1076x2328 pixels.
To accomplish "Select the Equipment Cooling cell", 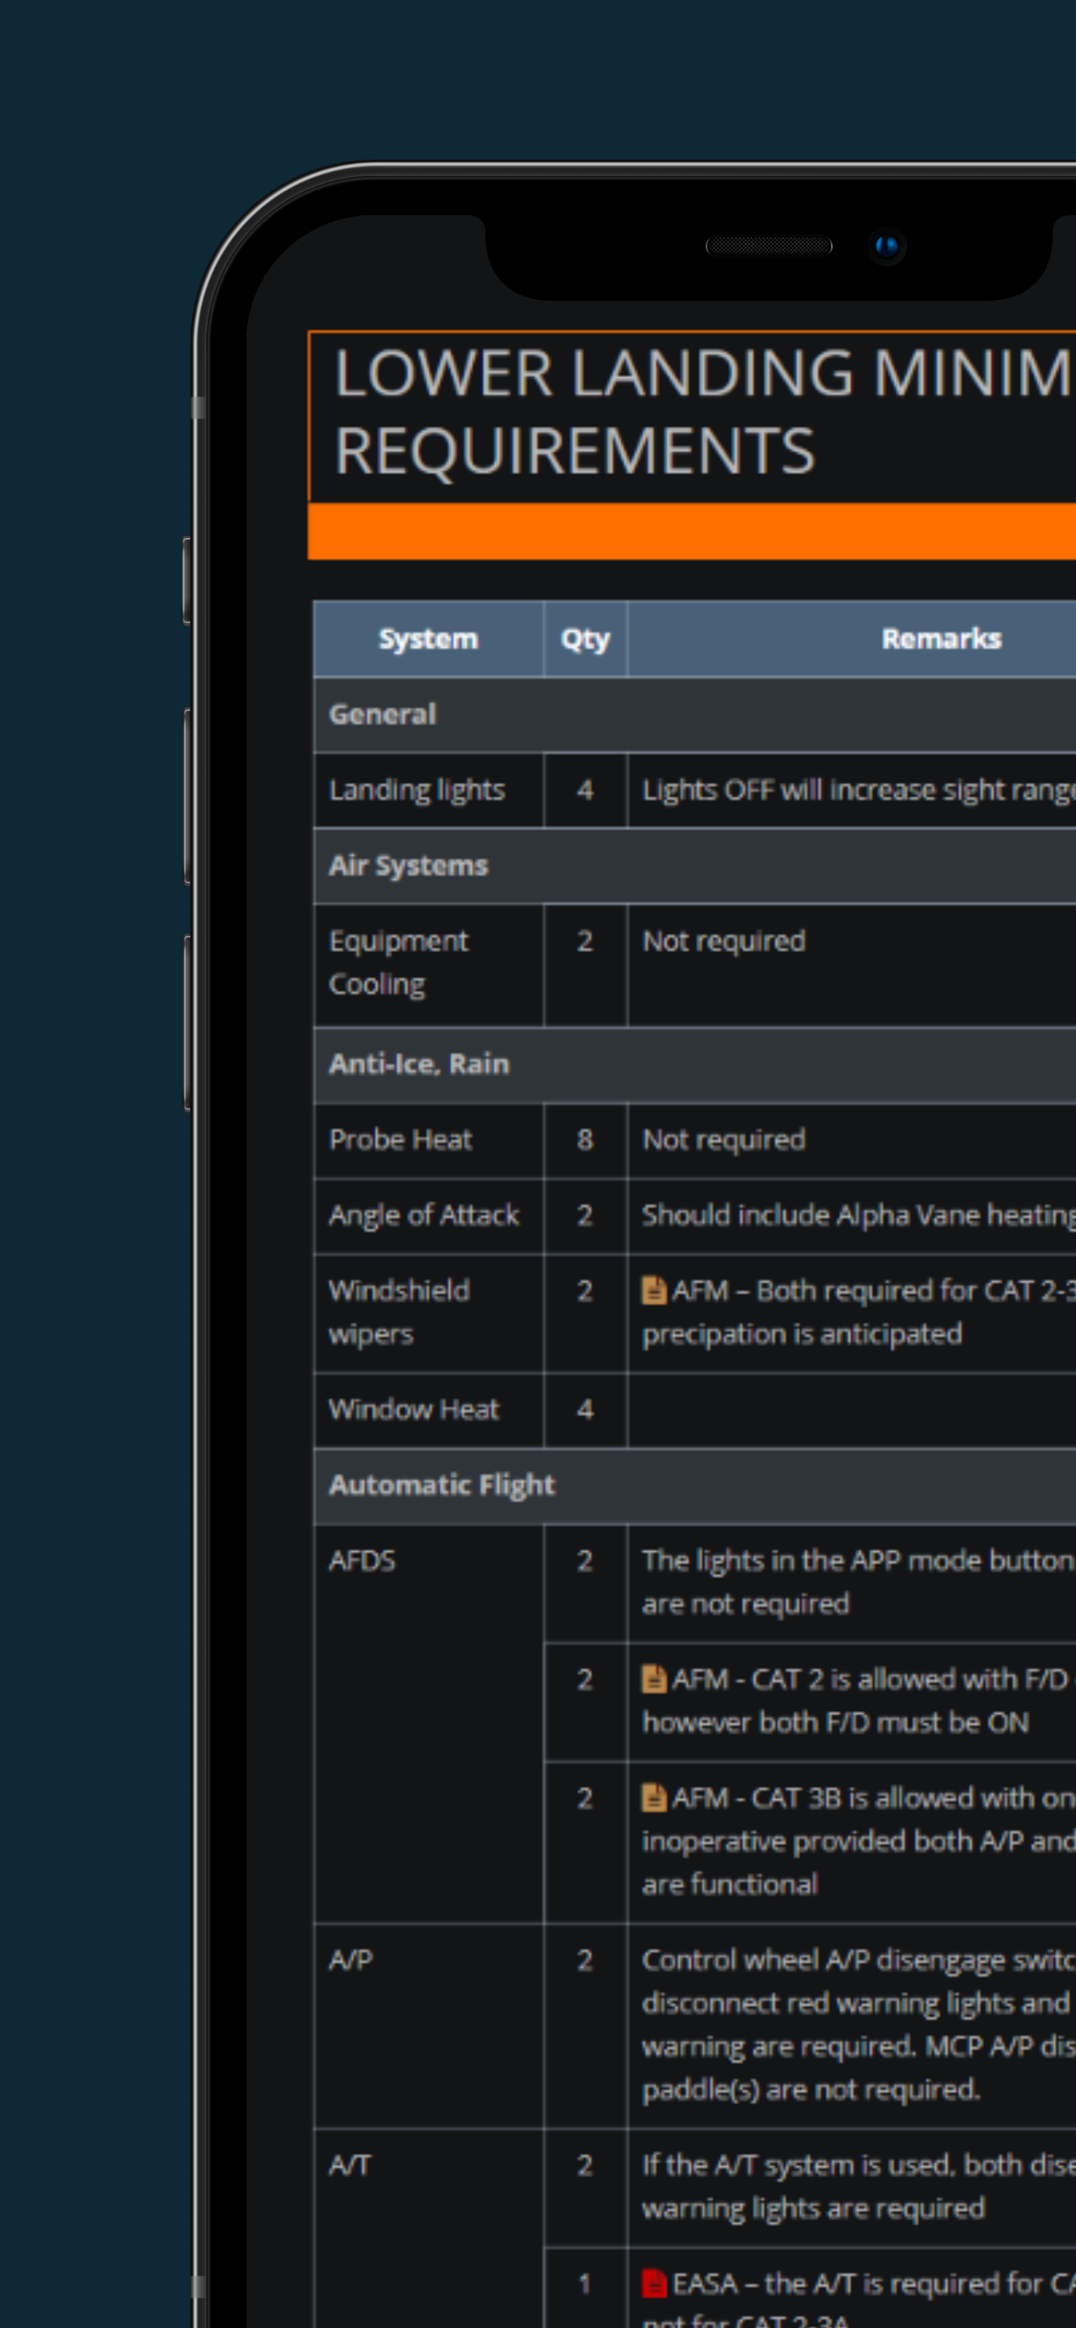I will 428,965.
